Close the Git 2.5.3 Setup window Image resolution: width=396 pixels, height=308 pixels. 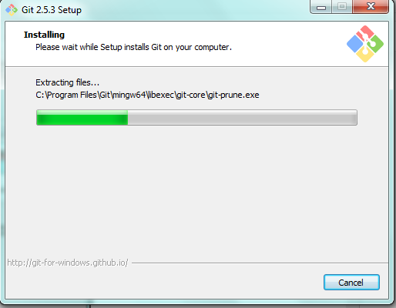pyautogui.click(x=371, y=7)
